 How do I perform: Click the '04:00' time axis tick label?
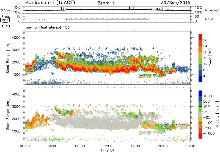[53, 146]
